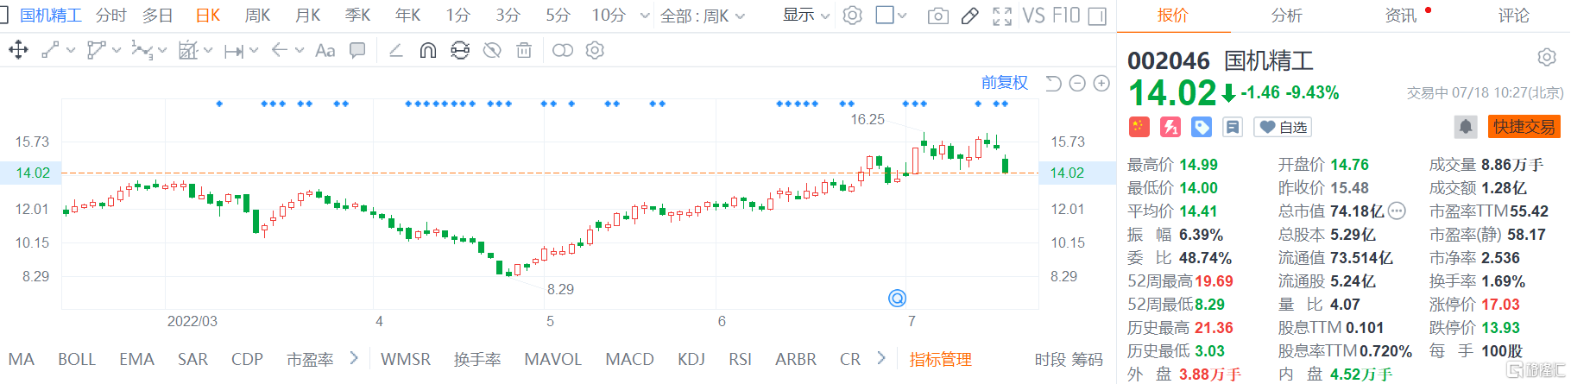The image size is (1571, 384).
Task: Toggle price alert bell icon
Action: click(1466, 127)
